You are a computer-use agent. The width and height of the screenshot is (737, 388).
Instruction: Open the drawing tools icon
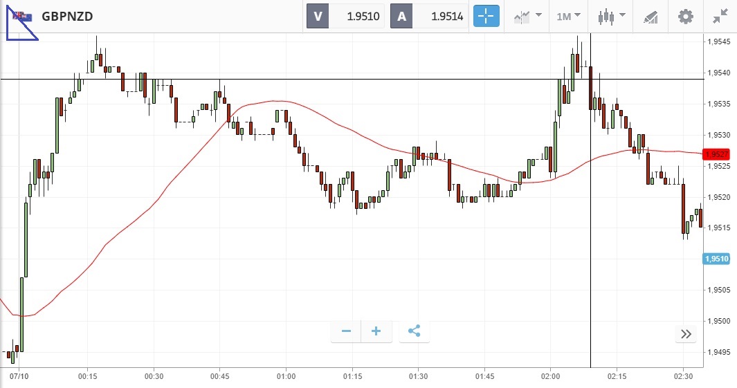(x=650, y=16)
